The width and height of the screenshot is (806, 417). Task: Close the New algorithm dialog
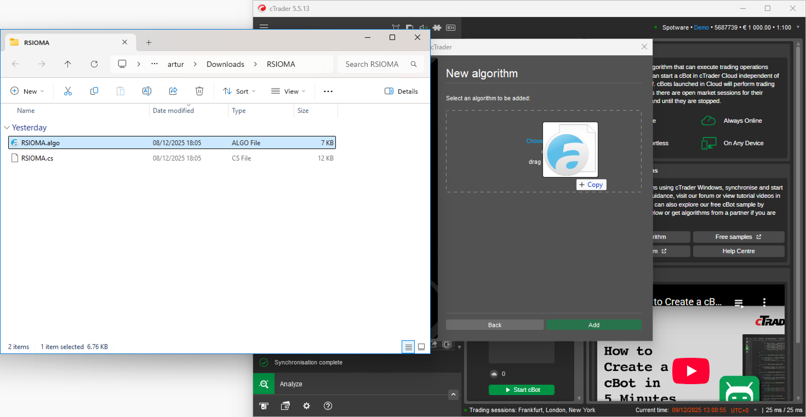[x=644, y=47]
